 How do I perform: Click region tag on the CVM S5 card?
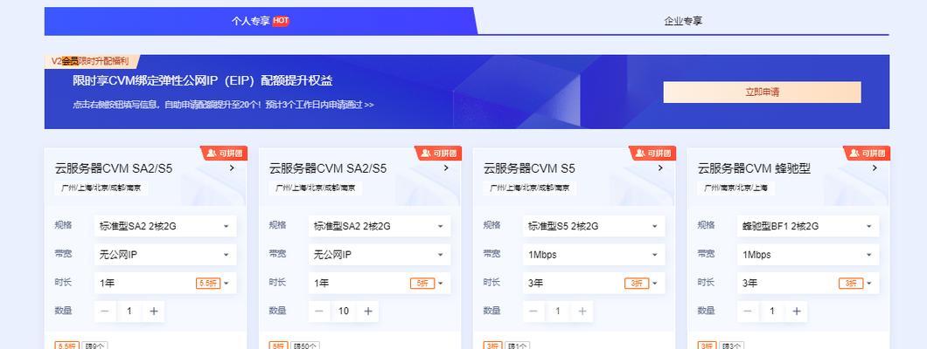click(x=530, y=188)
